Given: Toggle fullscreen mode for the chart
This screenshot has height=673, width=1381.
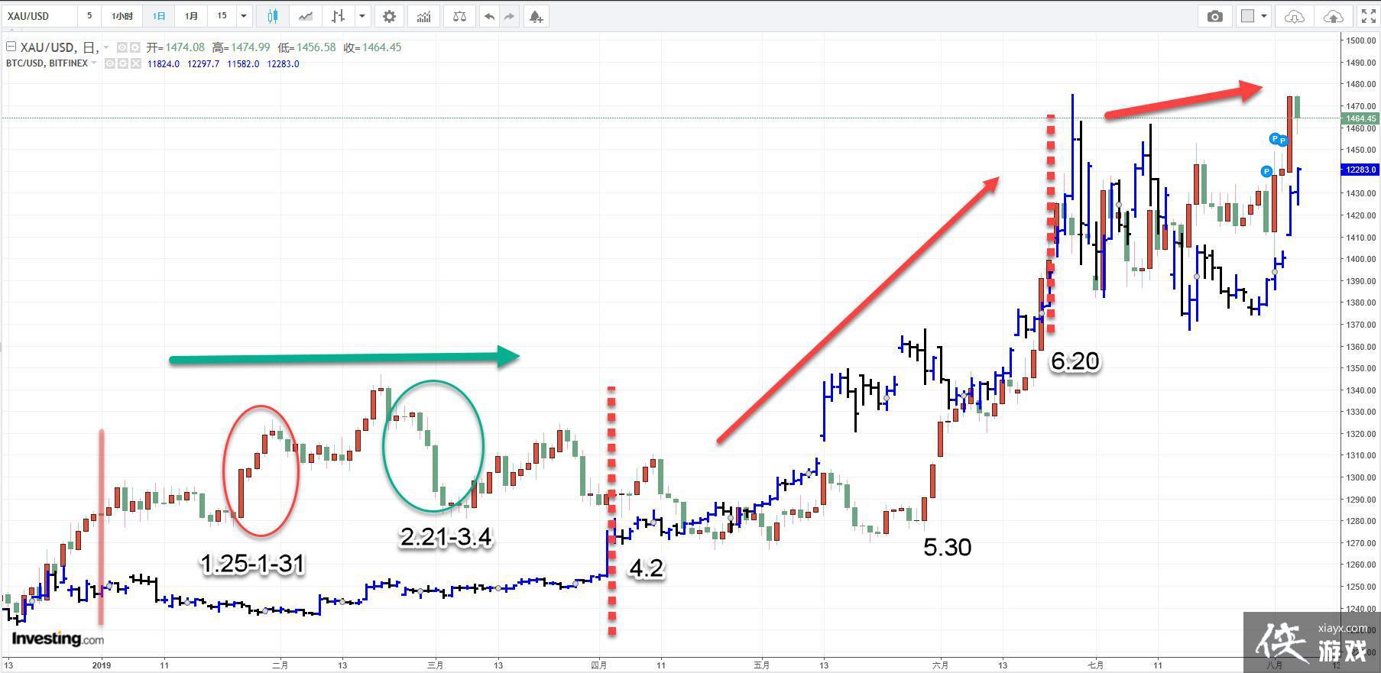Looking at the screenshot, I should (x=1368, y=16).
